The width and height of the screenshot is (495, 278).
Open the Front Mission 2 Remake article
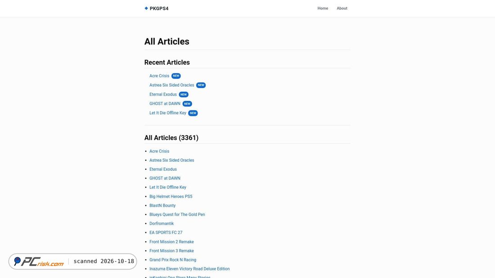[171, 242]
